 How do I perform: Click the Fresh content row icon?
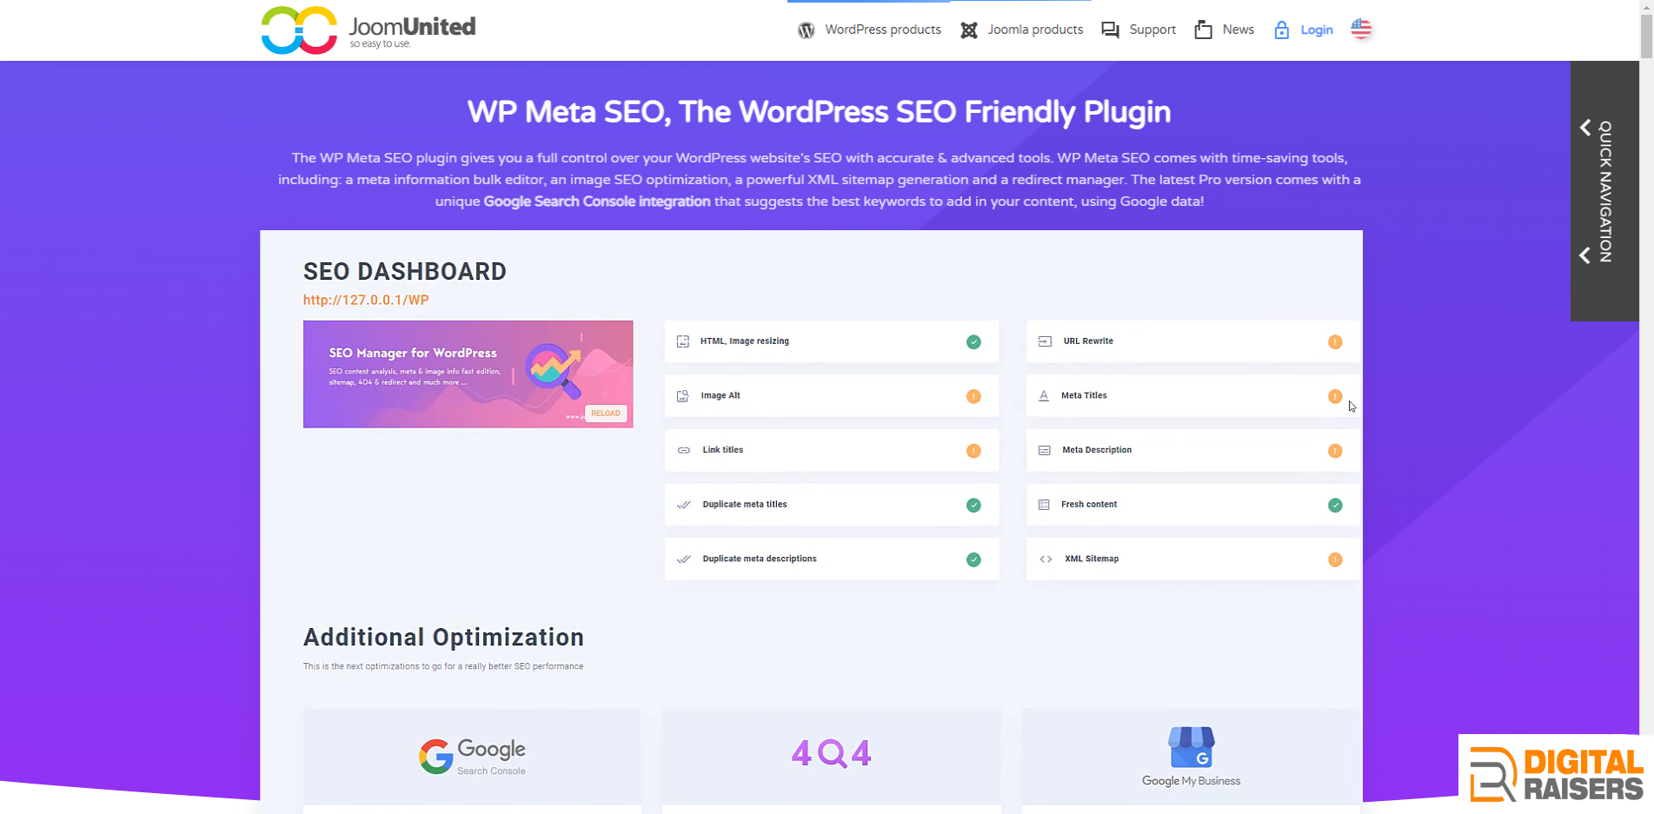coord(1044,505)
